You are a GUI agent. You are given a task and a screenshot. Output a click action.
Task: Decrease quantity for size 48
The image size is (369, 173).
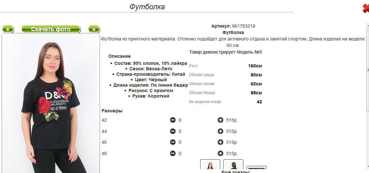[173, 153]
